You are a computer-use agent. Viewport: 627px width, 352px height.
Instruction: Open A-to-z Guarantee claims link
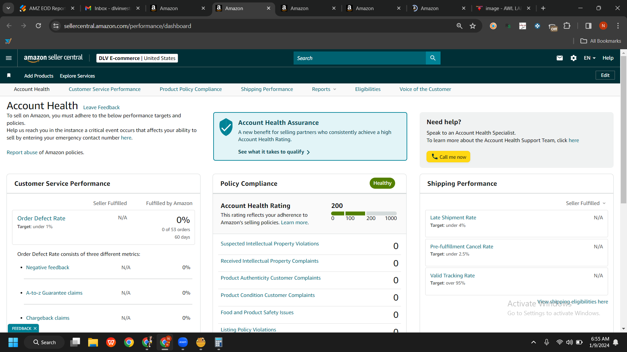tap(54, 293)
